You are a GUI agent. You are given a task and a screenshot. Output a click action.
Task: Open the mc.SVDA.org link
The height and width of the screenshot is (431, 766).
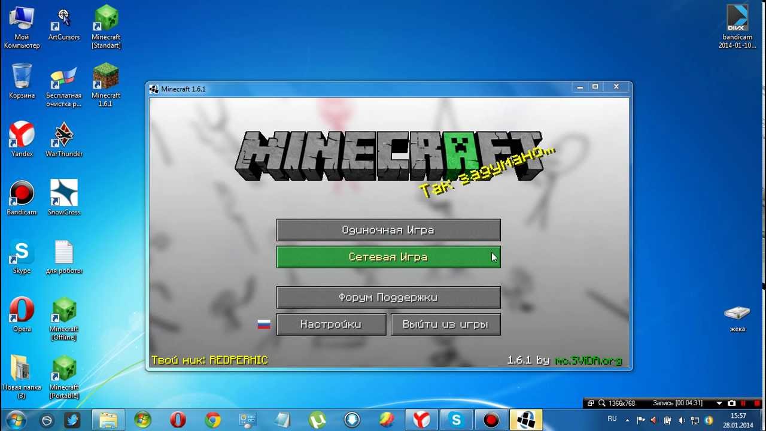(x=588, y=360)
